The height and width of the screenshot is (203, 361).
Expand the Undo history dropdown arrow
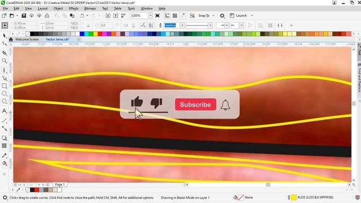[x=87, y=16]
